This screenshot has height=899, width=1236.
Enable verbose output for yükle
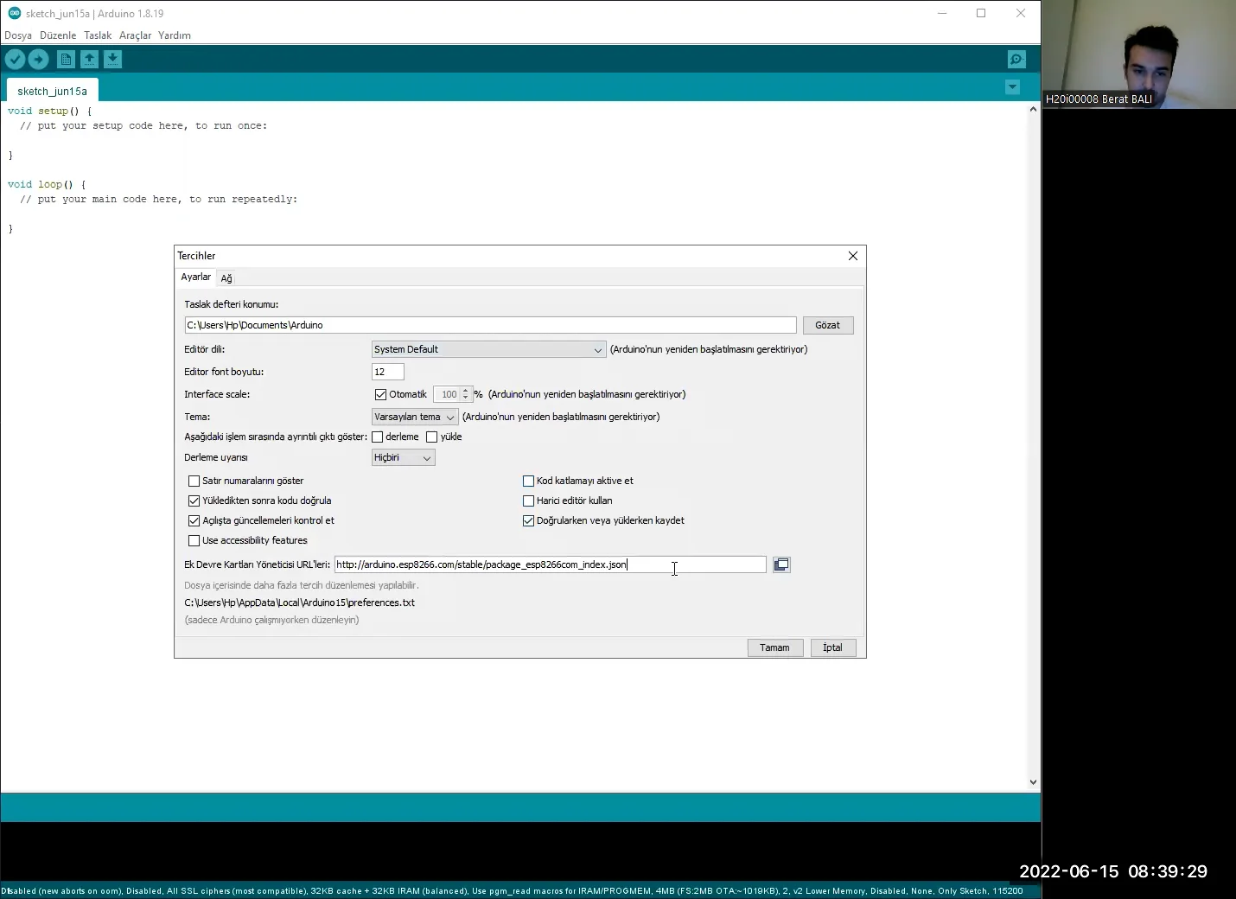[431, 437]
